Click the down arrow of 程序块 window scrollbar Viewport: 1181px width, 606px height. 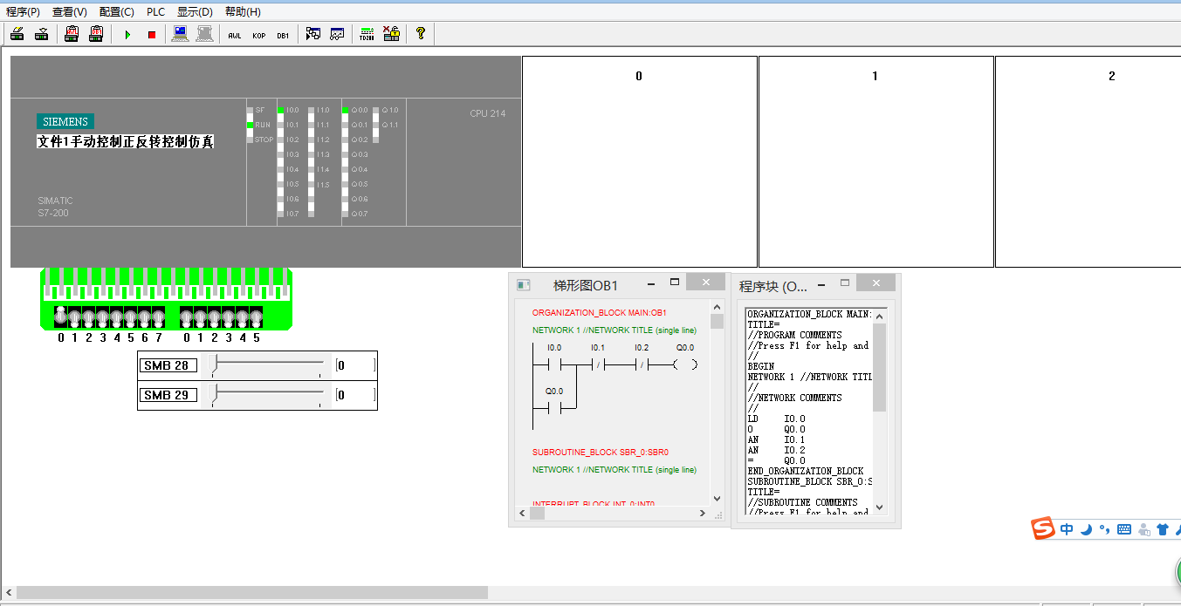[x=879, y=507]
